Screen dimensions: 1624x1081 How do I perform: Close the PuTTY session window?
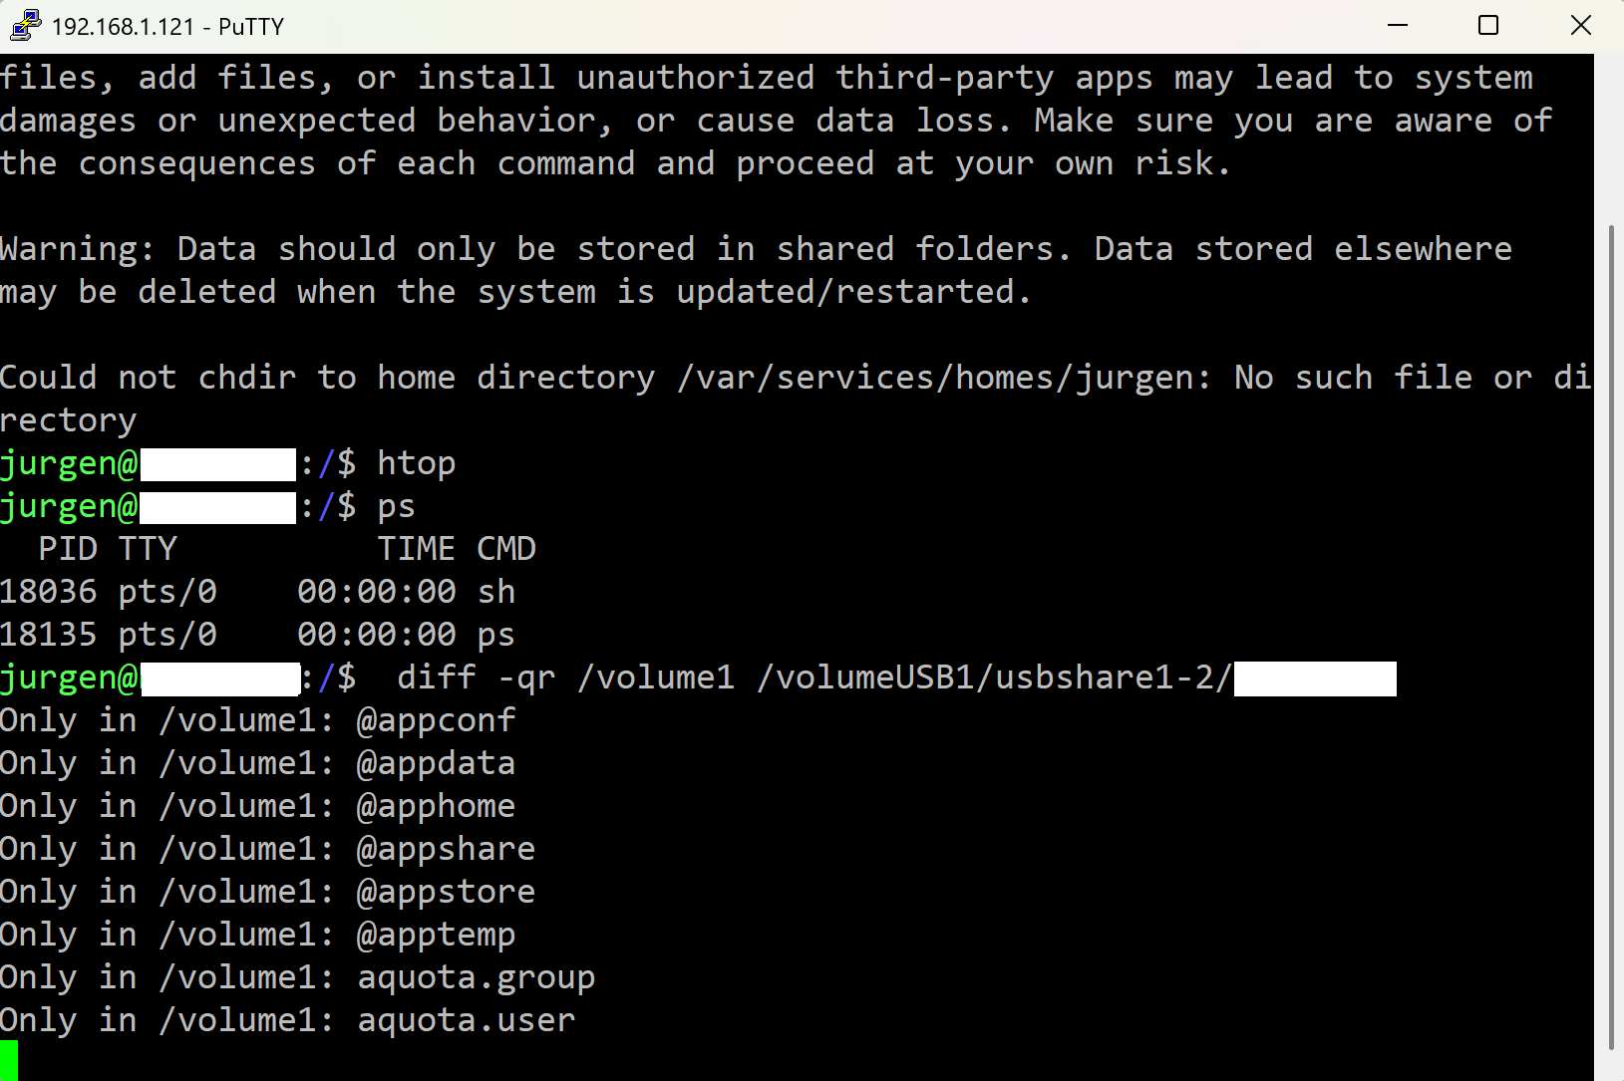tap(1580, 26)
